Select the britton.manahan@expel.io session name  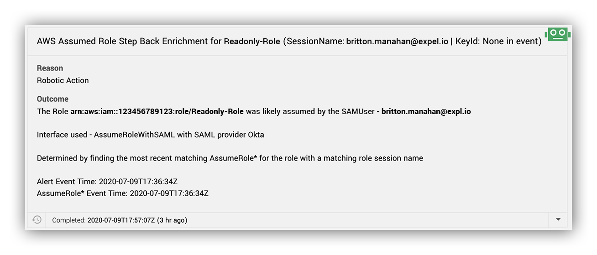click(x=397, y=42)
